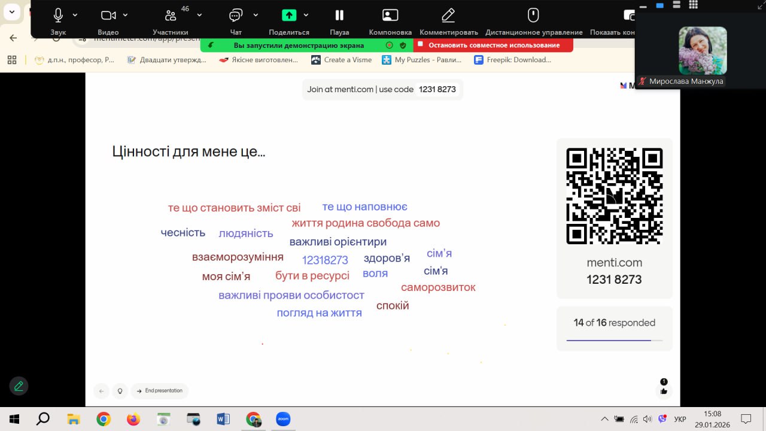Screen dimensions: 766x431
Task: Open the Zoom Chat icon
Action: pyautogui.click(x=236, y=16)
